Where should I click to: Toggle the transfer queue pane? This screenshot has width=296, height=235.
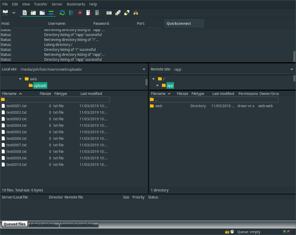click(51, 13)
